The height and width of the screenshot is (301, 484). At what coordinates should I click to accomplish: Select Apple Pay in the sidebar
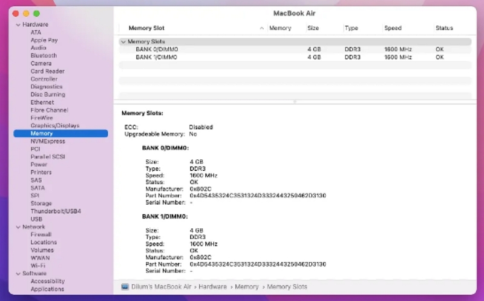(x=44, y=40)
